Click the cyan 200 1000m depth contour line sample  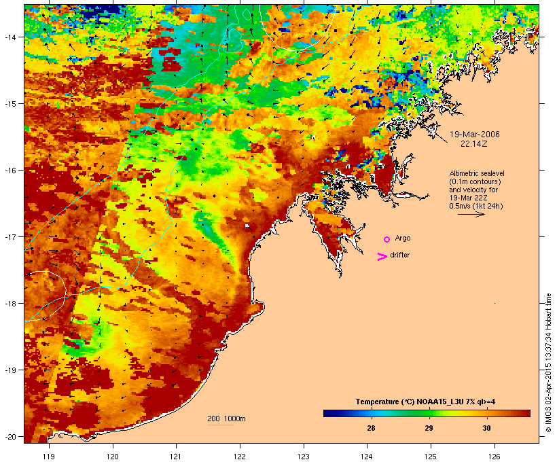click(221, 425)
